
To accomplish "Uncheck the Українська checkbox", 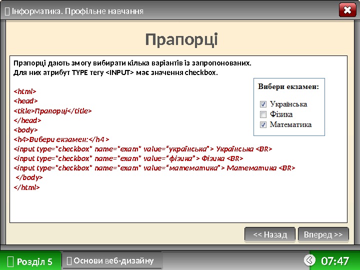I will tap(263, 104).
